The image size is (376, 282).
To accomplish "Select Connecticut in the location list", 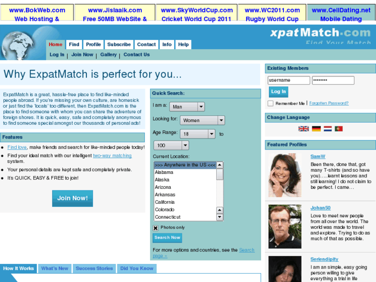I will [185, 217].
